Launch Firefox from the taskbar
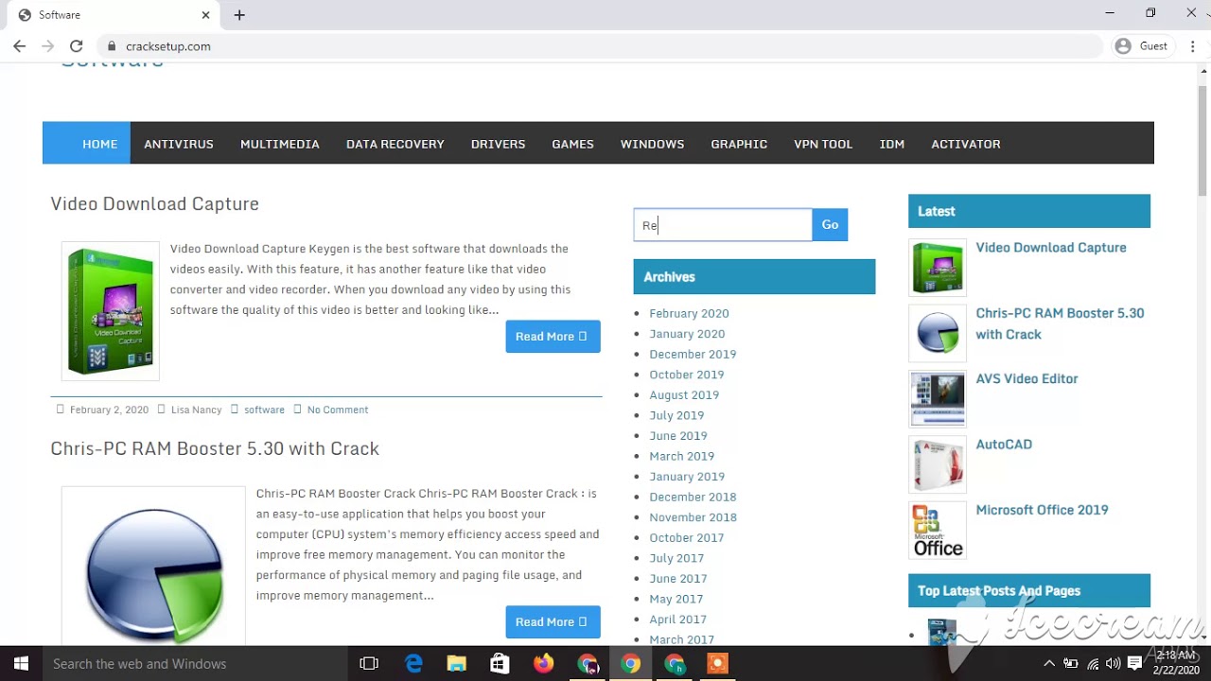1211x681 pixels. click(543, 664)
